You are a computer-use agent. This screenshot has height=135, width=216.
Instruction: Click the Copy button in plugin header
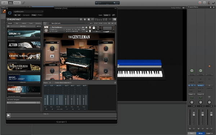tap(34, 15)
